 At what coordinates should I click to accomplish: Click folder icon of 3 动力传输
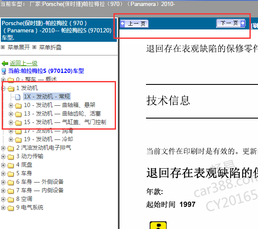[11, 157]
